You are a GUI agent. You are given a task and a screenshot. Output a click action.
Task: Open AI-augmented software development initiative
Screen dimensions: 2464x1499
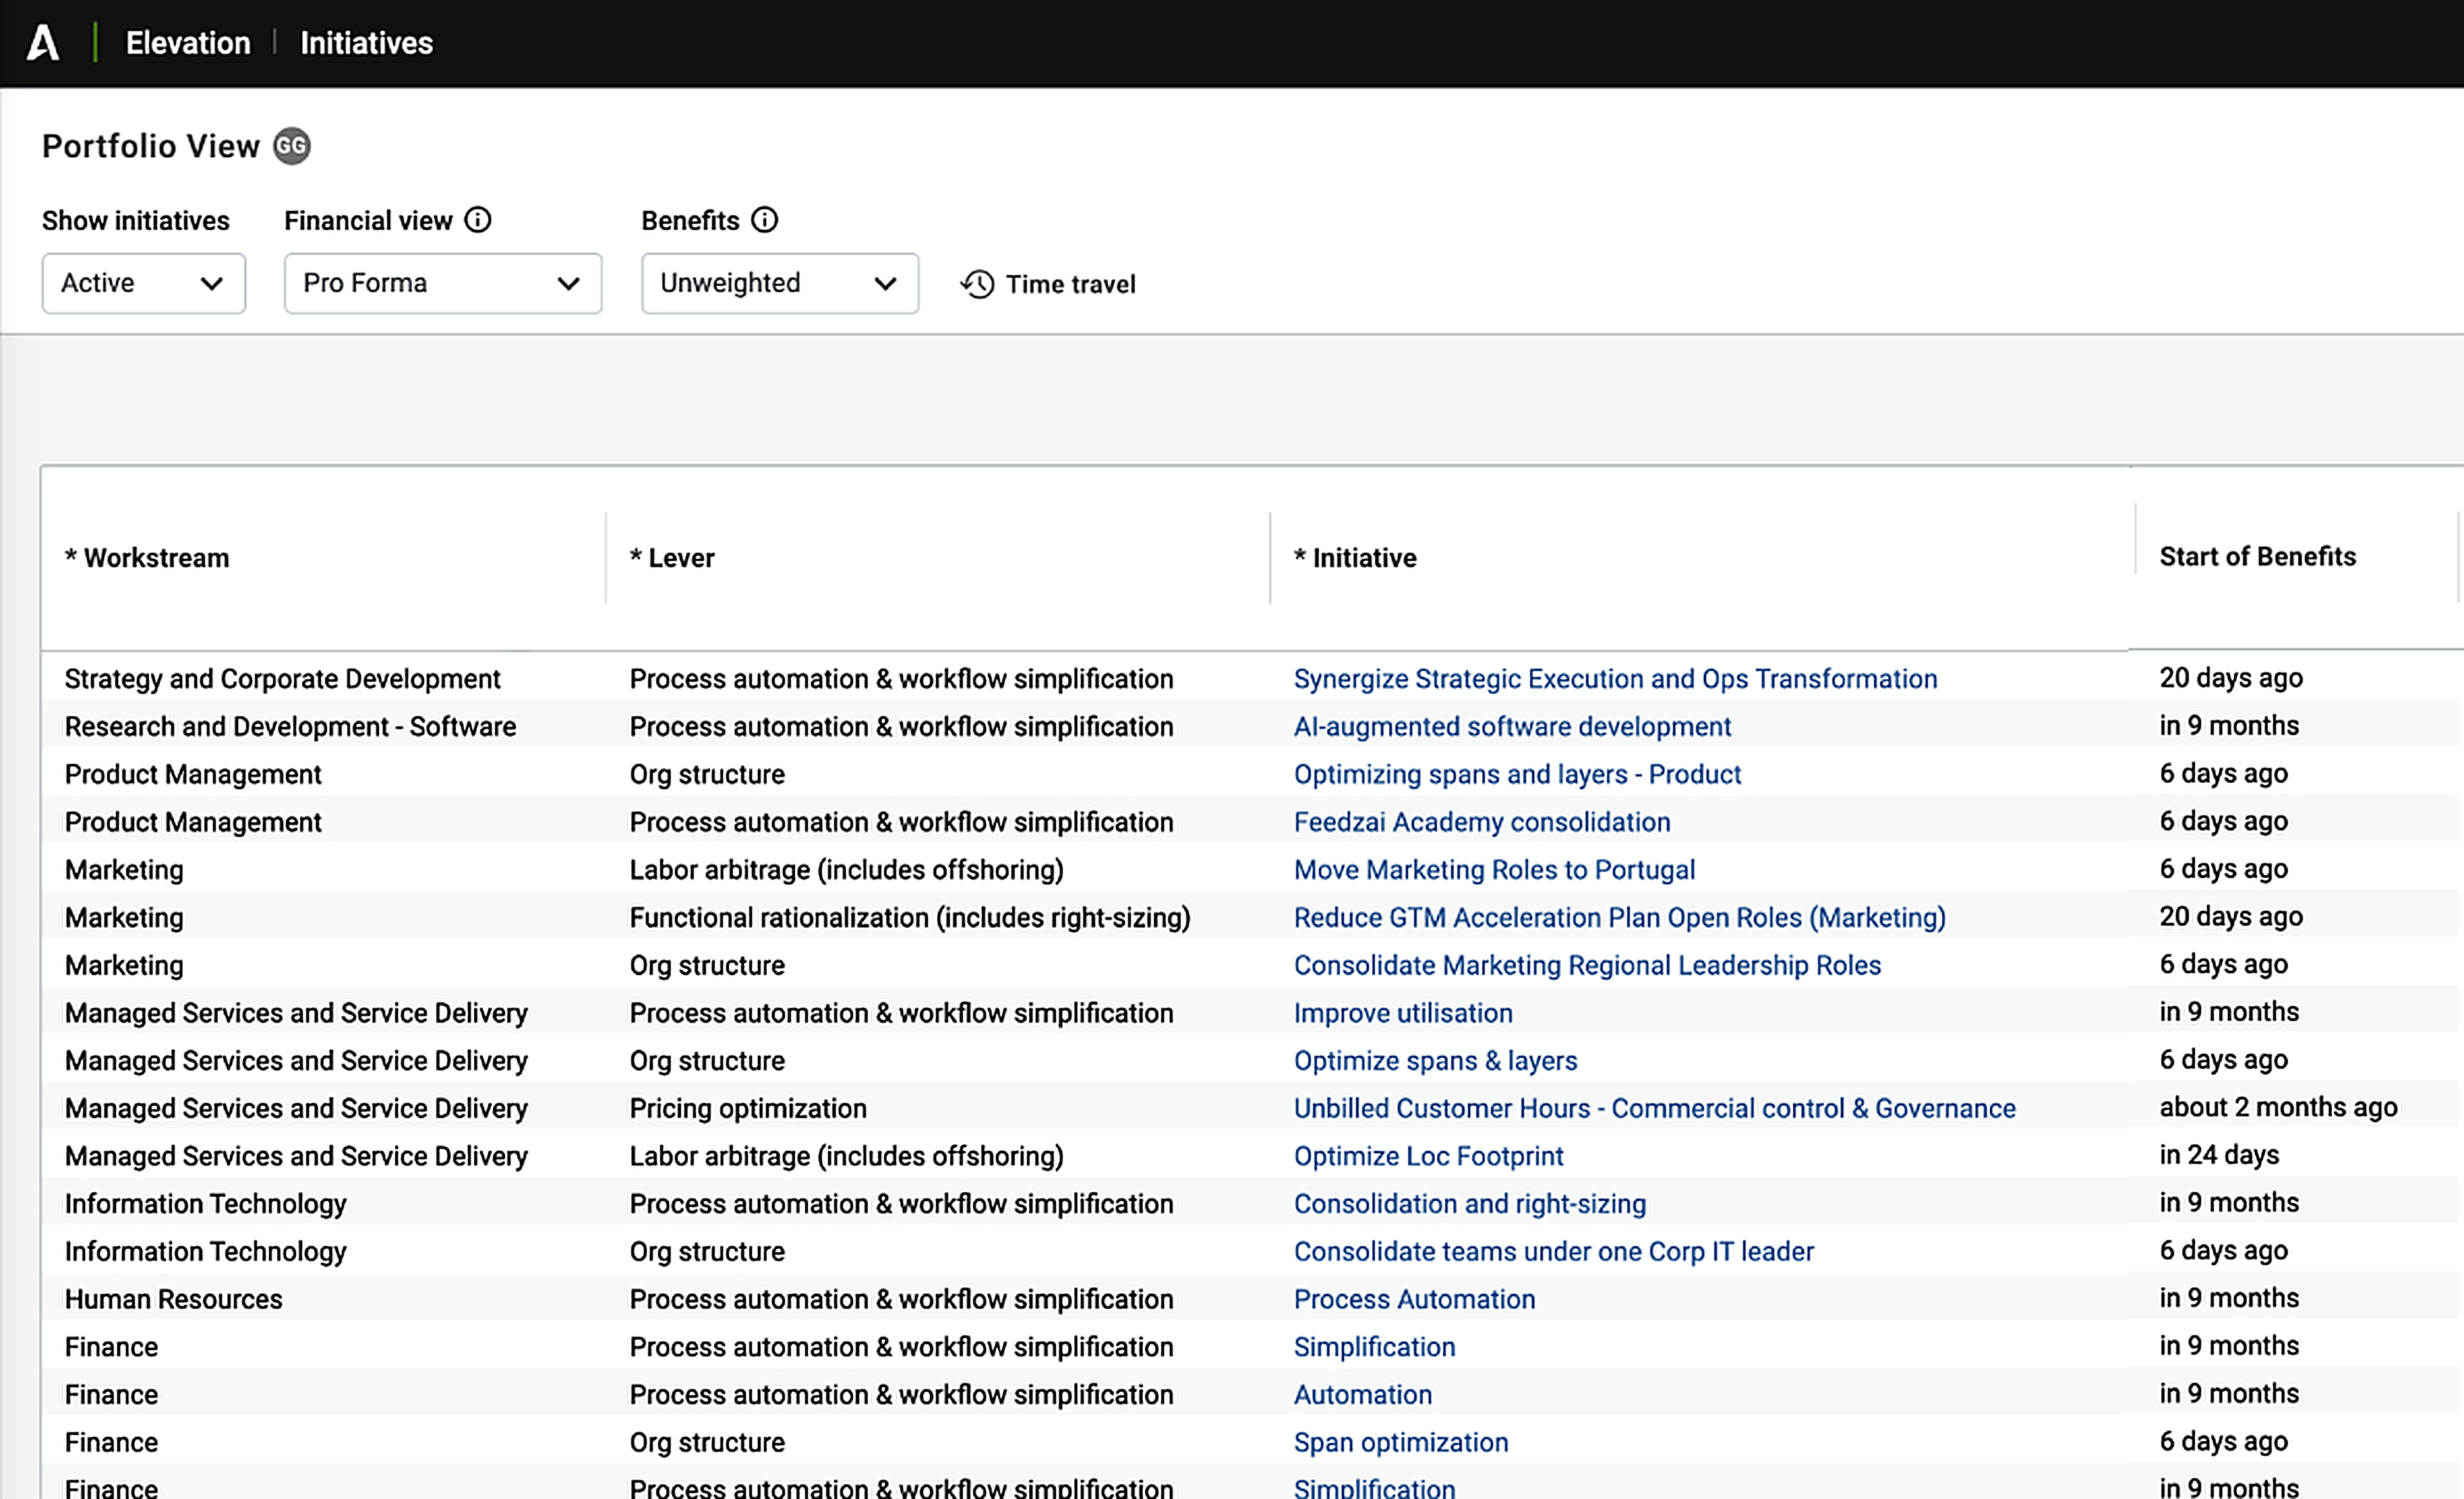click(1512, 726)
